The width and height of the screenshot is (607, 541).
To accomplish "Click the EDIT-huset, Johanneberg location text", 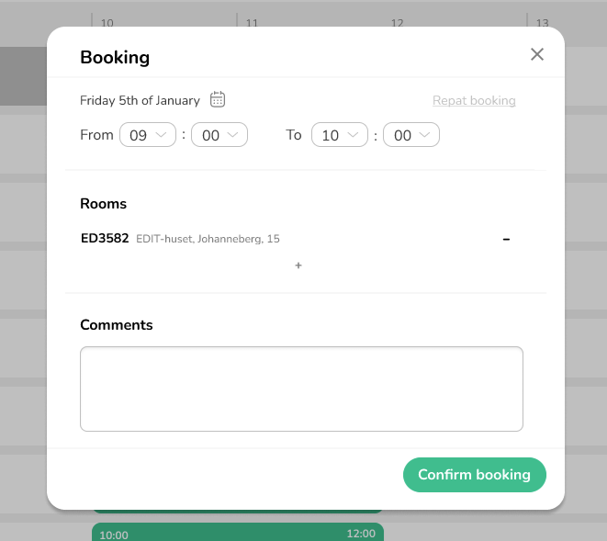I will point(208,240).
